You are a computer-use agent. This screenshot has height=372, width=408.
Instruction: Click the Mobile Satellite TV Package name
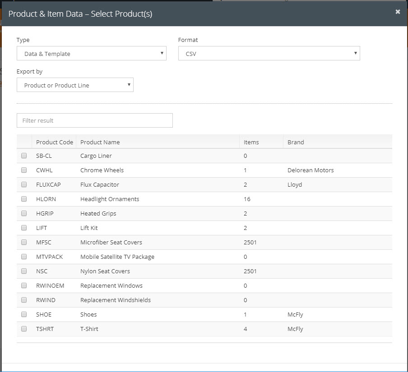[117, 257]
